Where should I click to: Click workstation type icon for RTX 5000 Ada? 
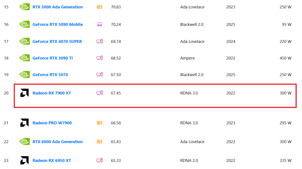[100, 7]
